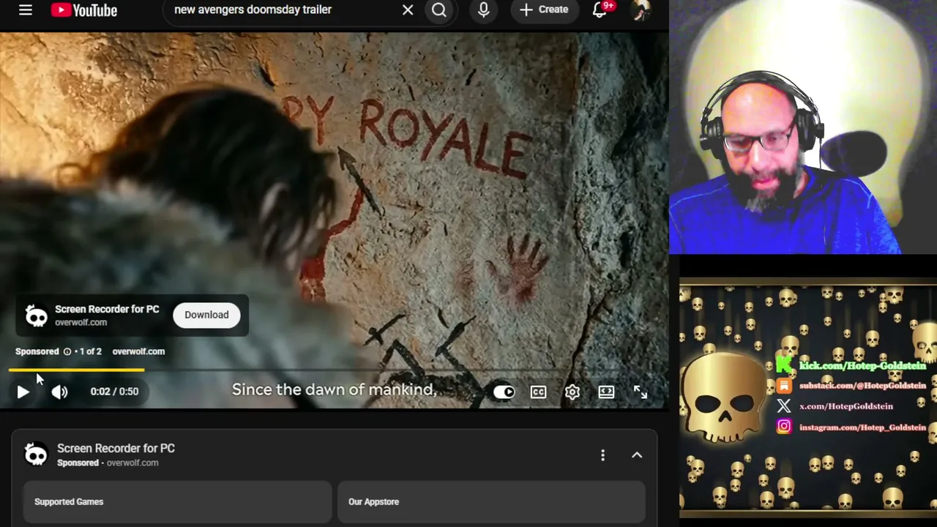Screen dimensions: 937x527
Task: Click the Screen Recorder for PC overlay title
Action: [107, 310]
